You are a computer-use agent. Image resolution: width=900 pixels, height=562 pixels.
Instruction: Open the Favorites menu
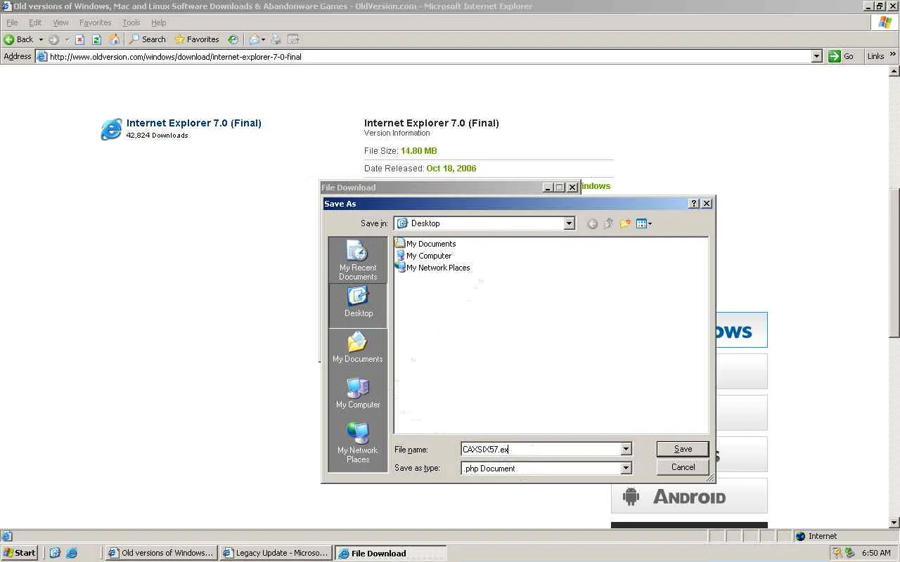pos(95,22)
